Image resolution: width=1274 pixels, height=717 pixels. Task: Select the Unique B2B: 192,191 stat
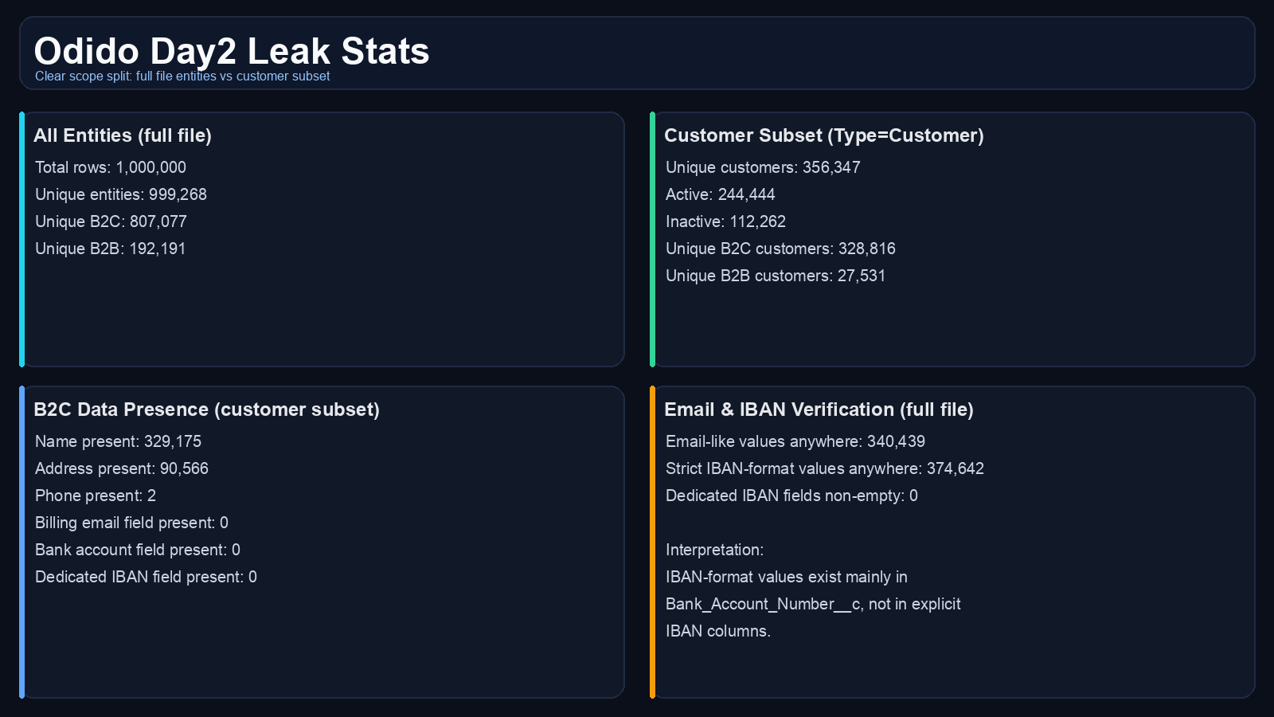click(x=111, y=249)
